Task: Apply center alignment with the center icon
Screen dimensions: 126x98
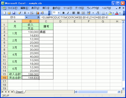Action: [78, 13]
